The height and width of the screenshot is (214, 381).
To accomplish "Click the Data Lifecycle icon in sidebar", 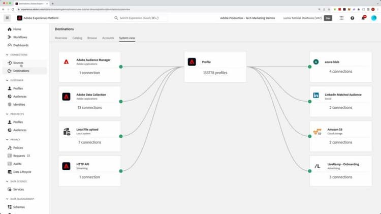I will 10,172.
